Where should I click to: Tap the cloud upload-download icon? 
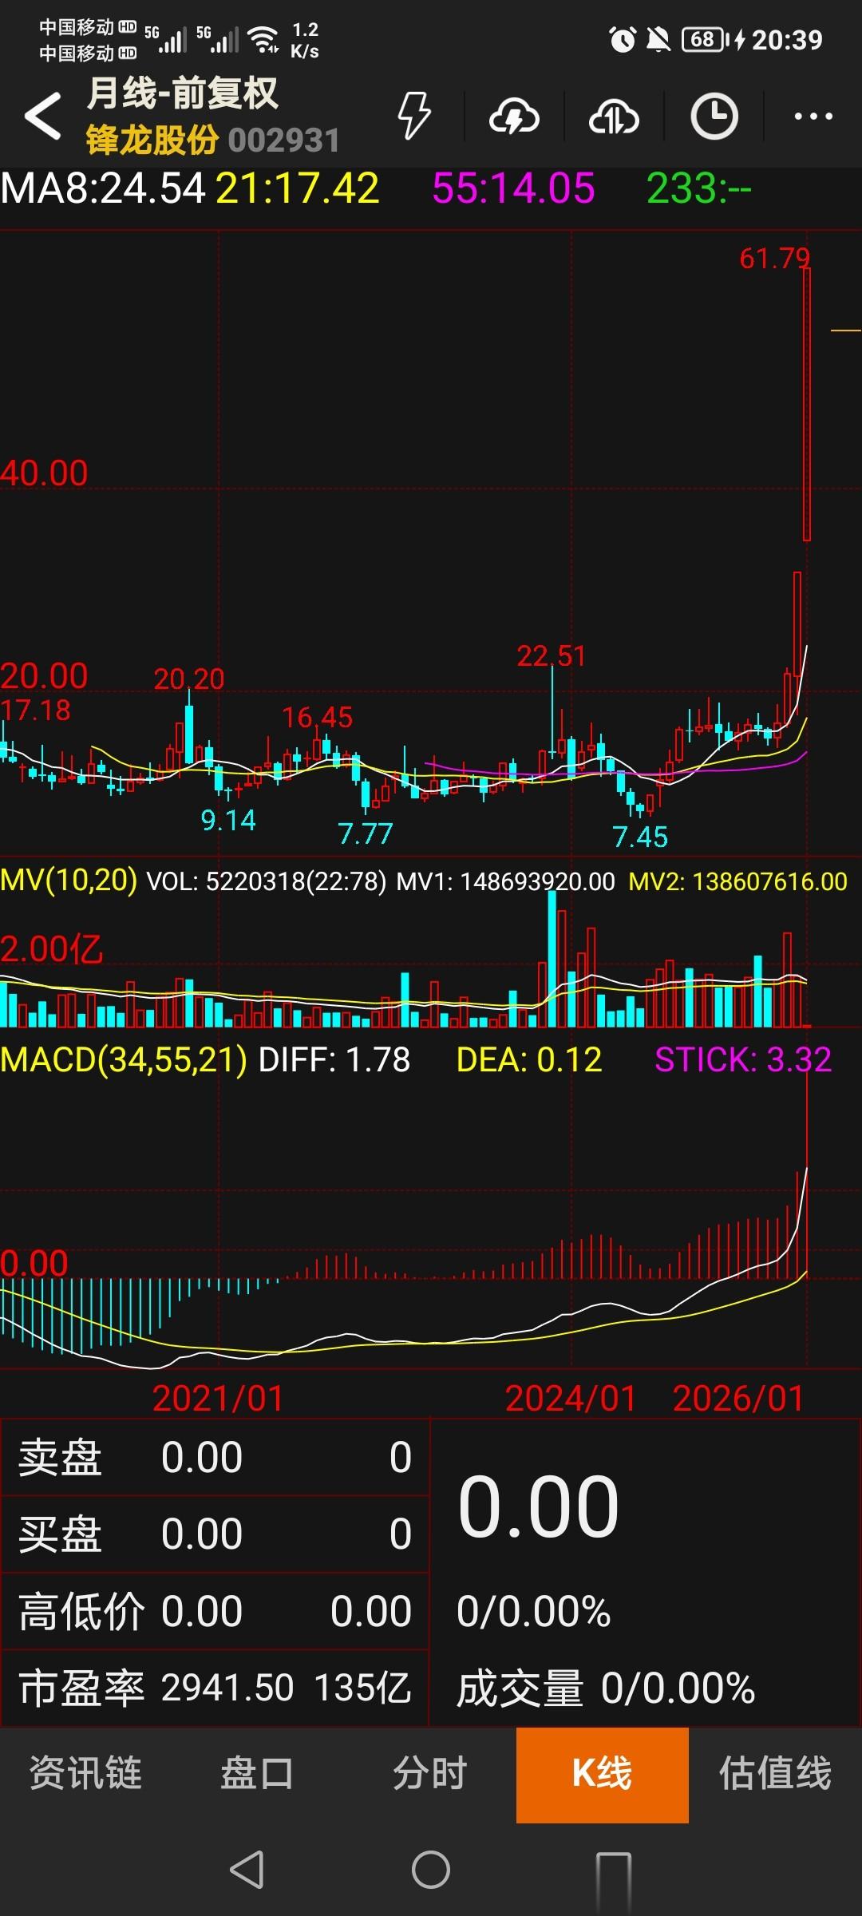(x=614, y=117)
